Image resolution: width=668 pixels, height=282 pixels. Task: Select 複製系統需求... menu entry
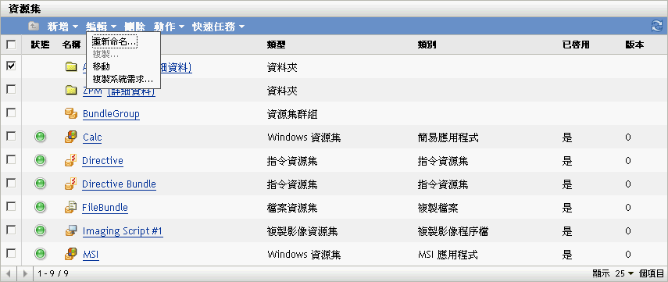[123, 79]
